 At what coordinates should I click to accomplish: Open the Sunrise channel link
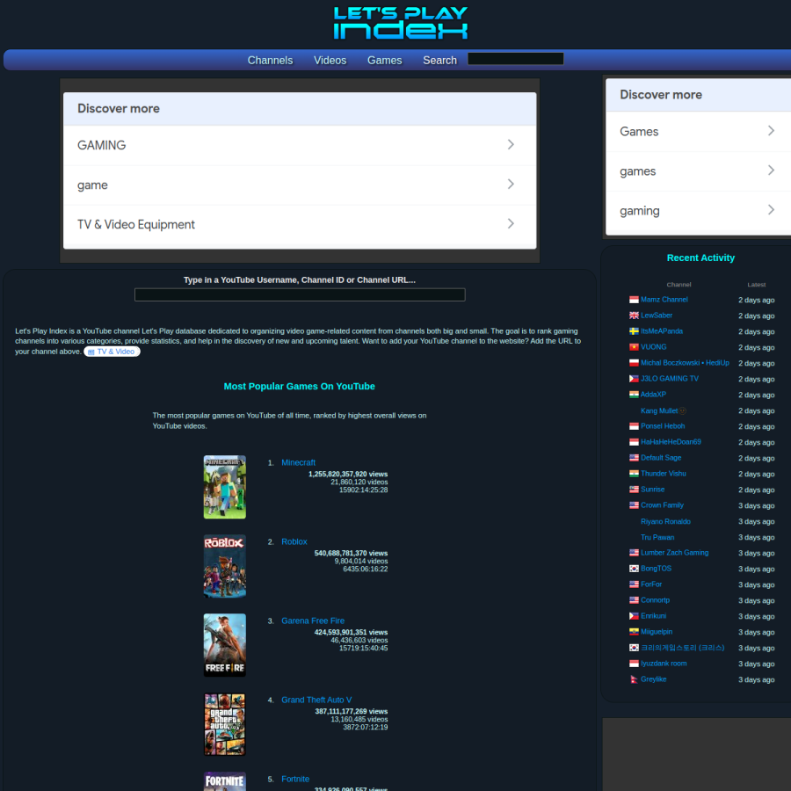[652, 490]
